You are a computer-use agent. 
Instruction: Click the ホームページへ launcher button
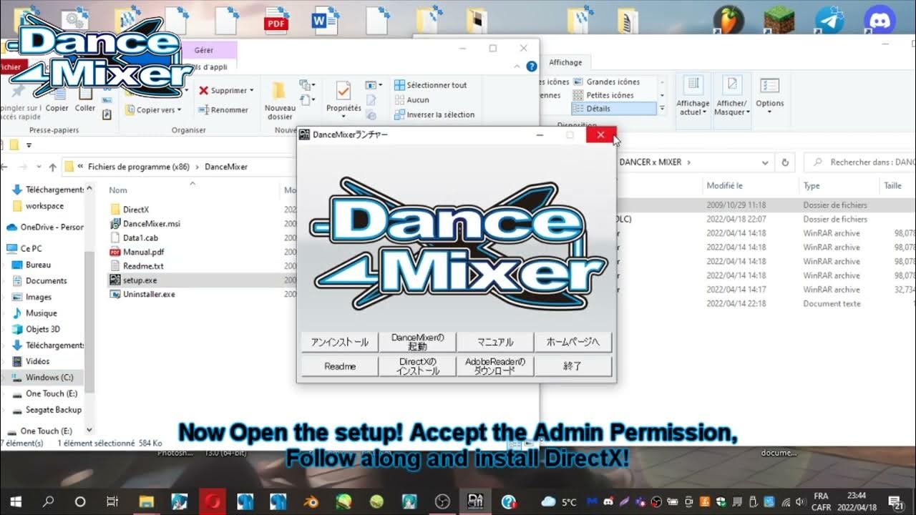tap(573, 342)
